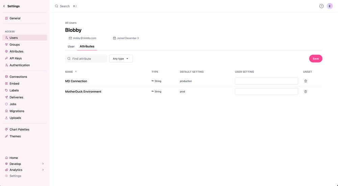Select the Attributes tab
This screenshot has width=338, height=186.
click(87, 46)
